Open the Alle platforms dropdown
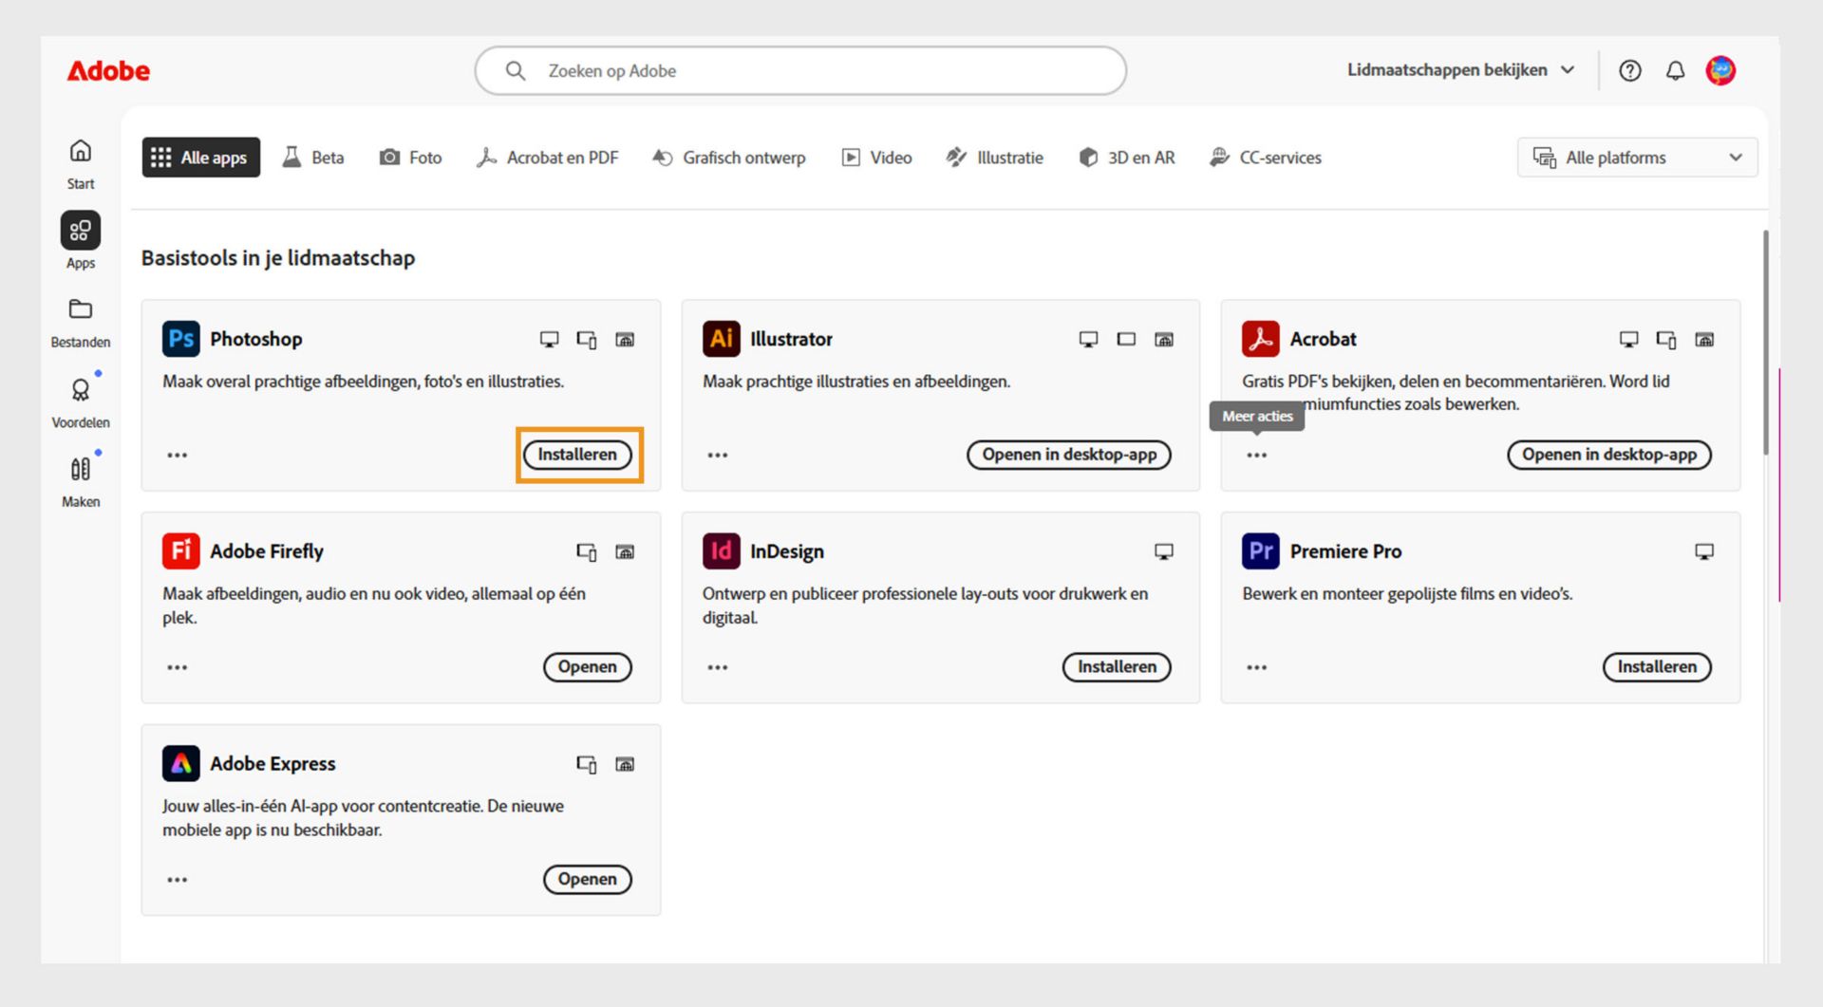 (1637, 158)
